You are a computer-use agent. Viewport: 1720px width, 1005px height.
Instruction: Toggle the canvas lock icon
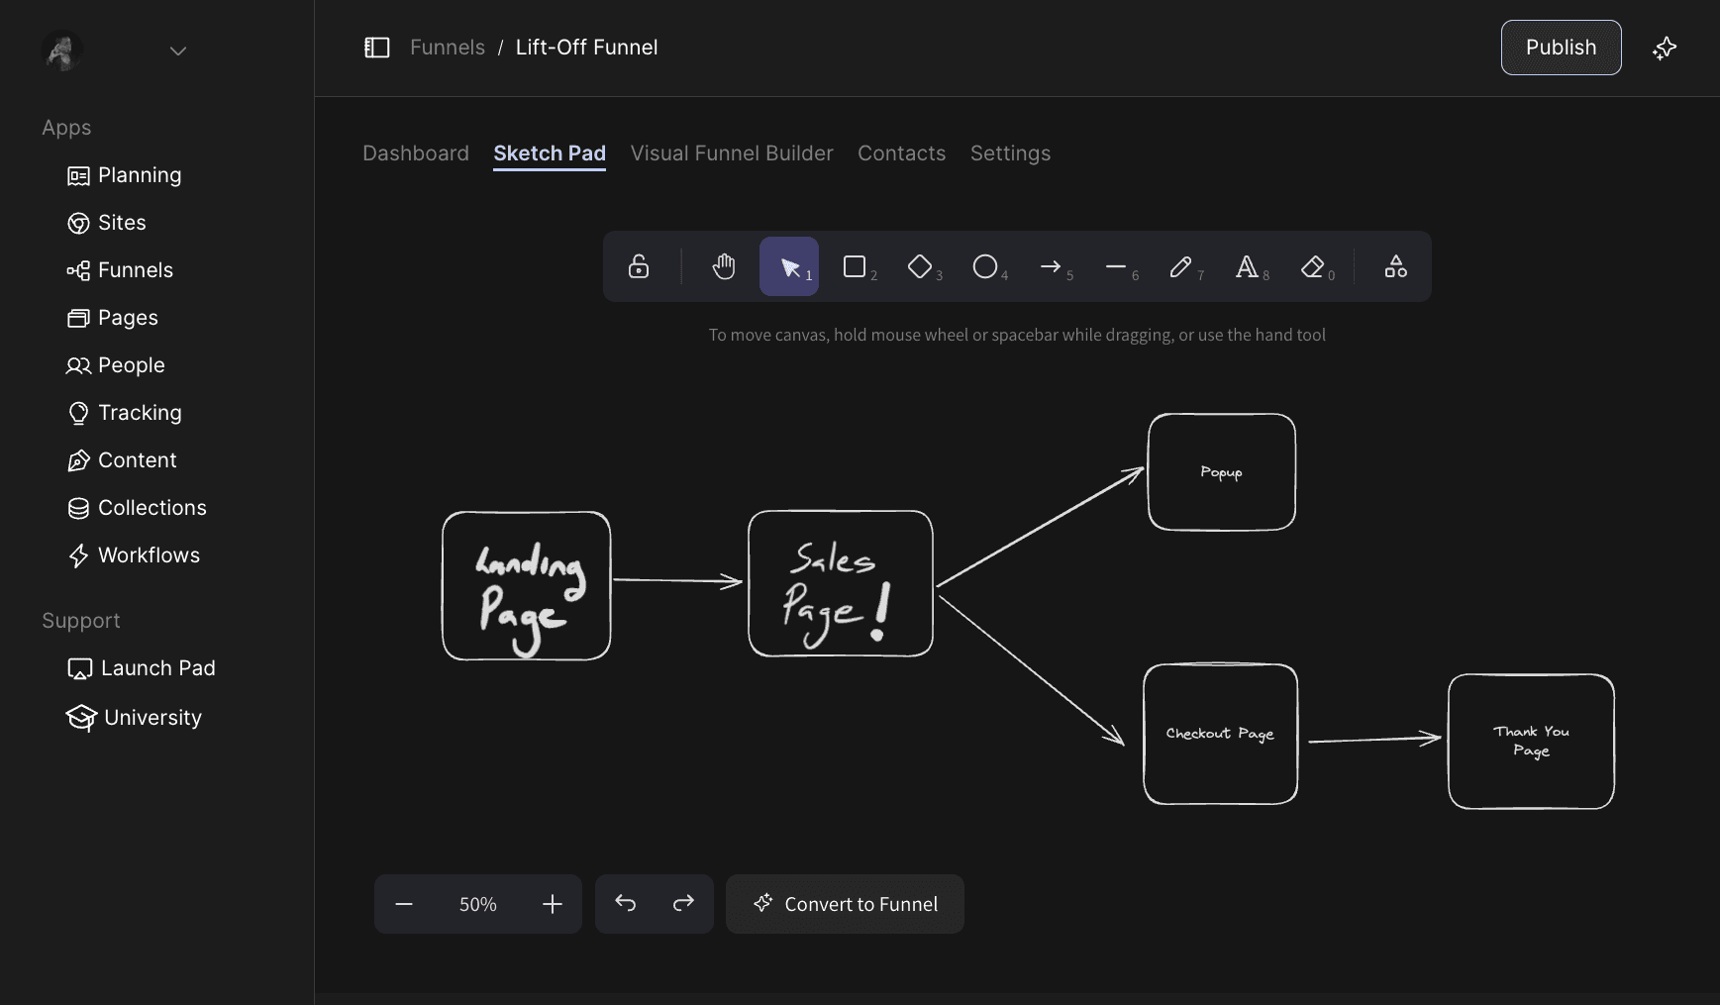(639, 266)
